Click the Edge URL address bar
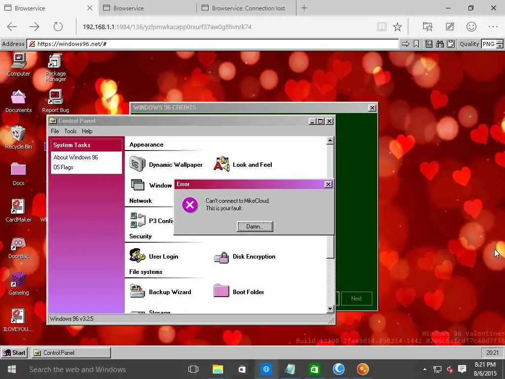This screenshot has width=505, height=379. pos(225,27)
